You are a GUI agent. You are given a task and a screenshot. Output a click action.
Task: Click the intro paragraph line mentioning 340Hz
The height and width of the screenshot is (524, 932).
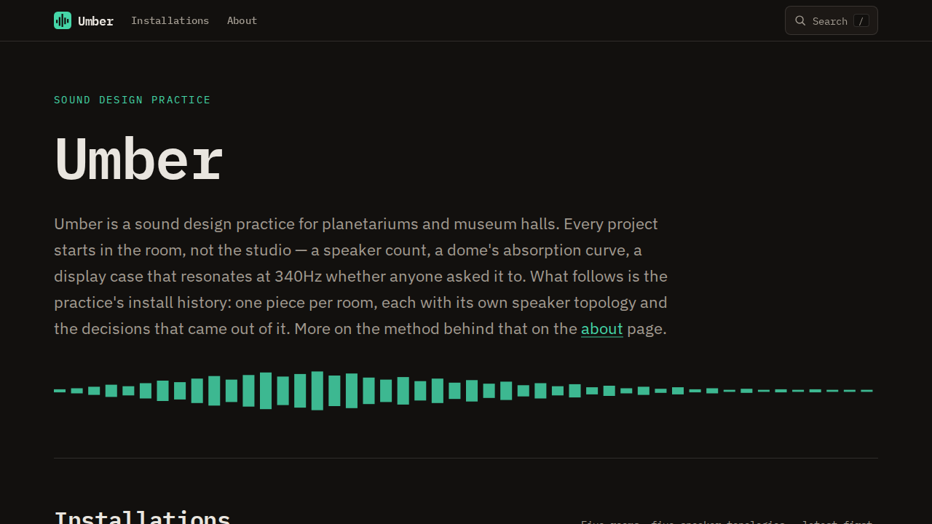click(360, 277)
